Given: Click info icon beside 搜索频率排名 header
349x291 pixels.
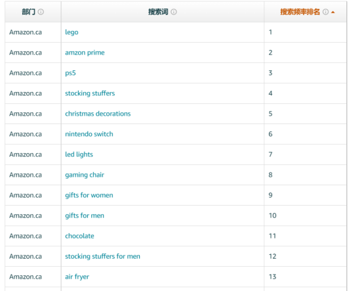Looking at the screenshot, I should point(325,12).
